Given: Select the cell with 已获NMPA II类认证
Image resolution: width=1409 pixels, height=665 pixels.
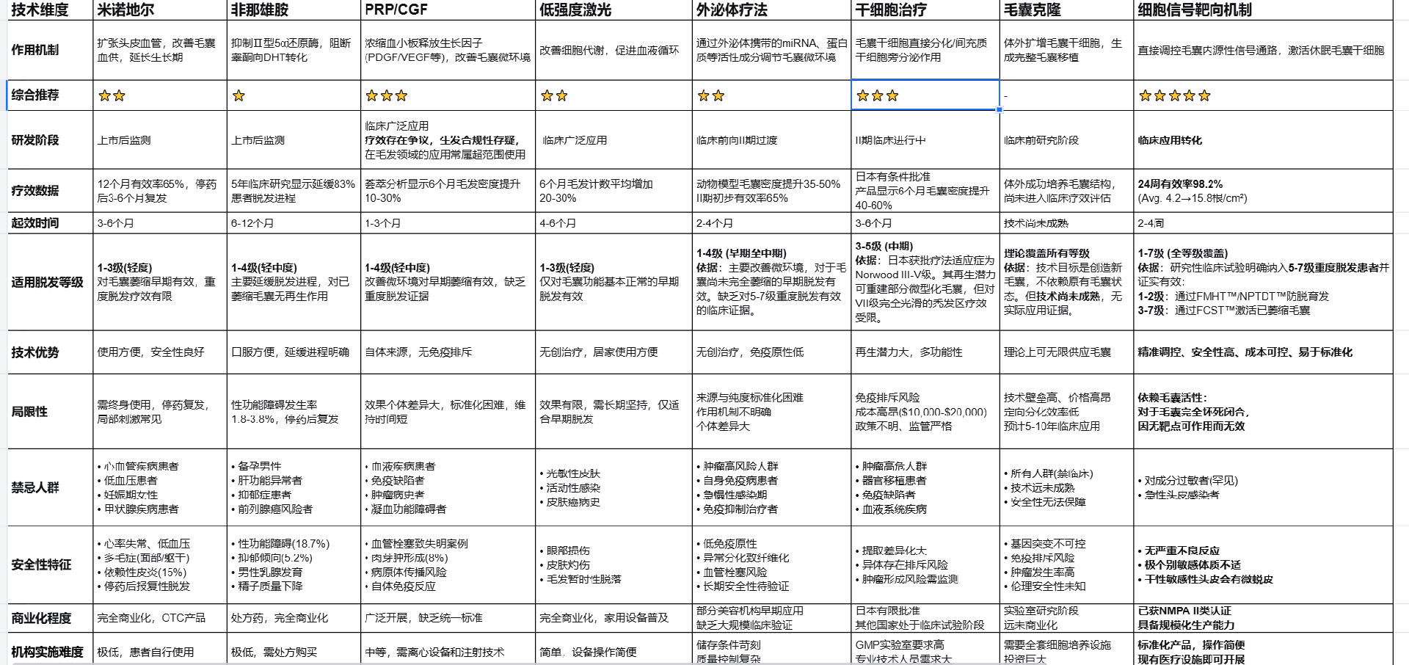Looking at the screenshot, I should [1262, 618].
